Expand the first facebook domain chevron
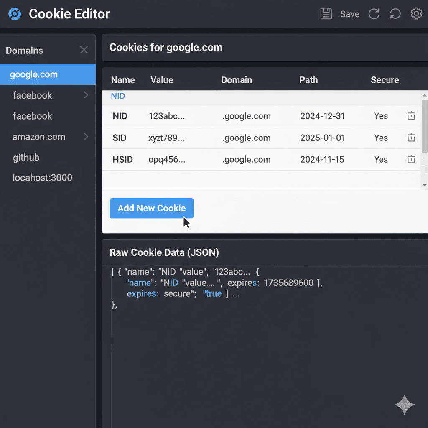Viewport: 428px width, 428px height. [86, 95]
